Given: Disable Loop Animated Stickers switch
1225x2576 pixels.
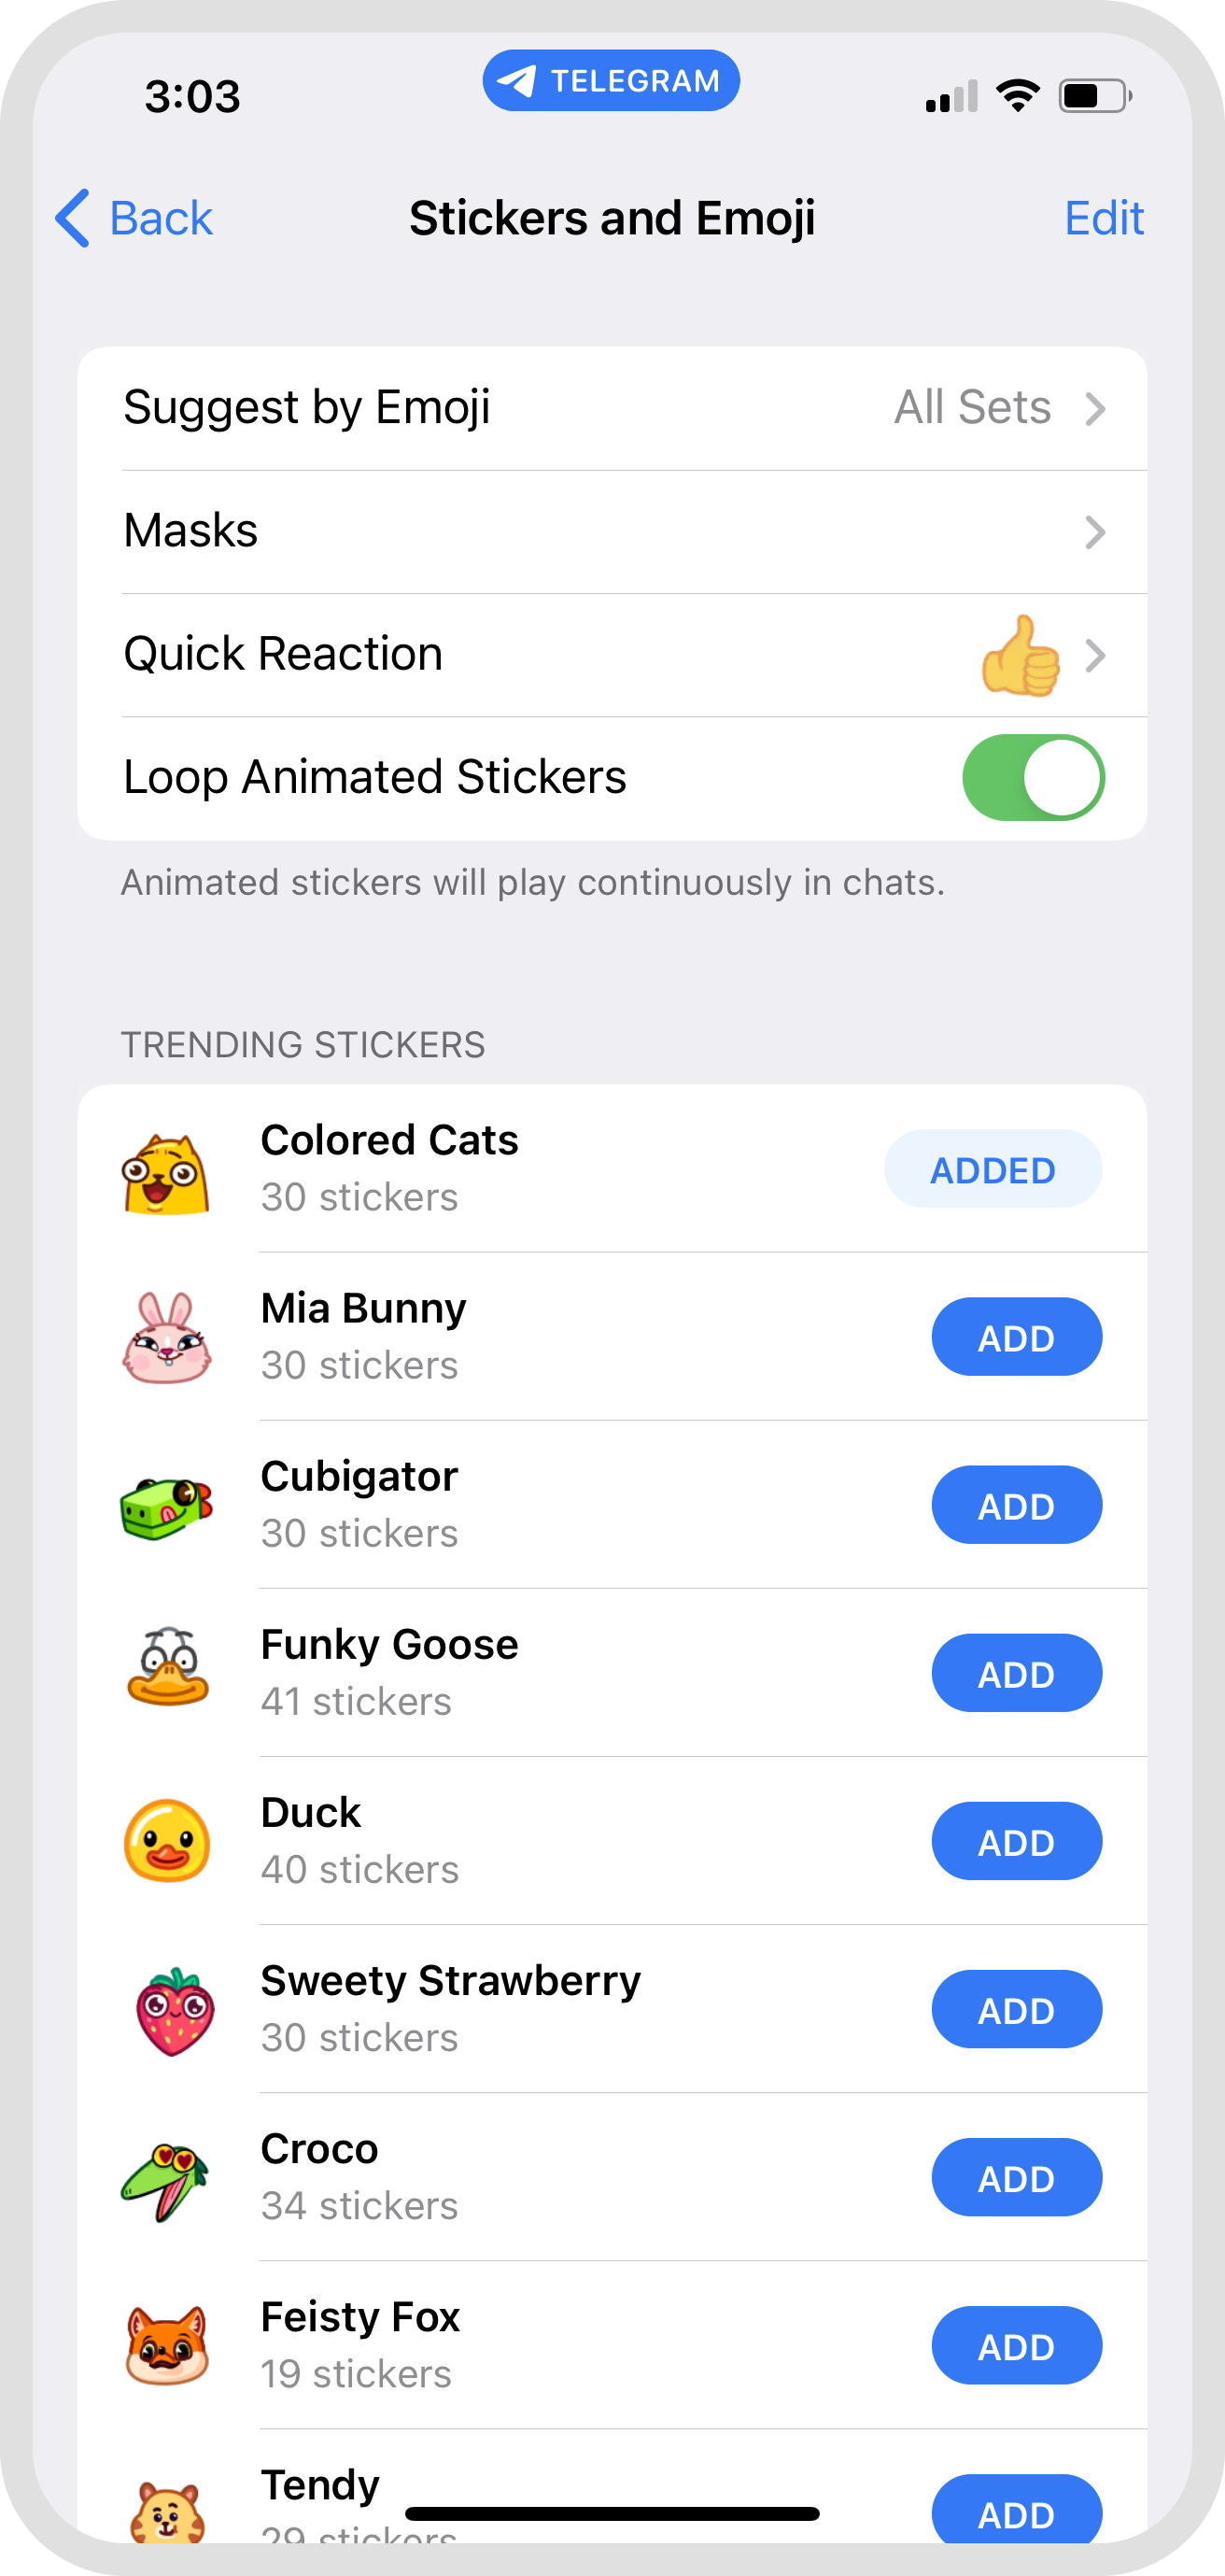Looking at the screenshot, I should pos(1033,778).
